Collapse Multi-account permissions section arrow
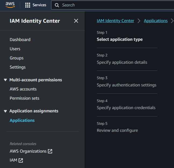Image resolution: width=174 pixels, height=168 pixels. (x=5, y=80)
